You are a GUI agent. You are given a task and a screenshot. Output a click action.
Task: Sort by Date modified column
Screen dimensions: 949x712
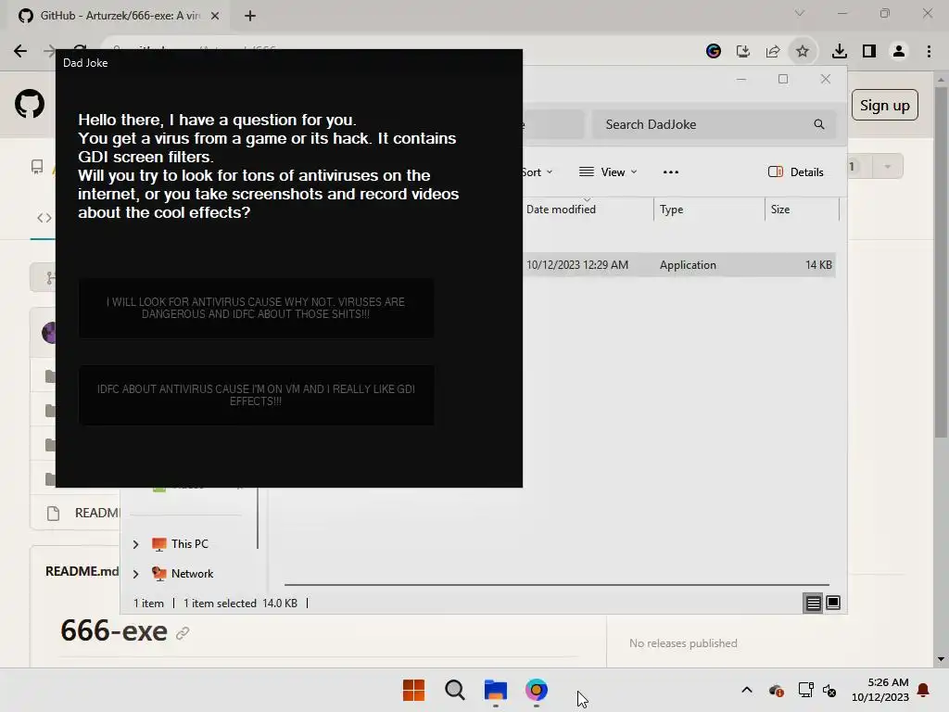click(x=561, y=209)
